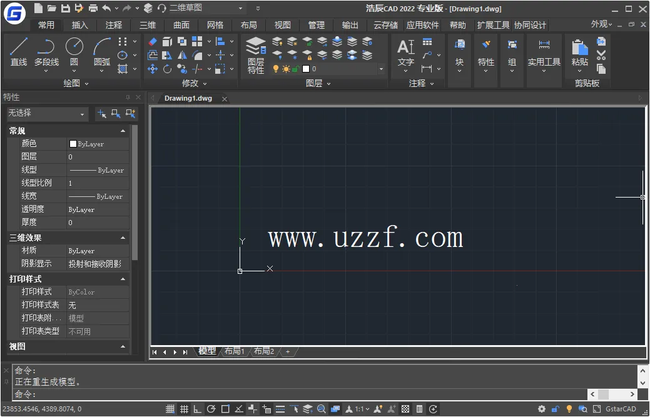This screenshot has width=650, height=417.
Task: Click the 外观 appearance button
Action: (601, 24)
